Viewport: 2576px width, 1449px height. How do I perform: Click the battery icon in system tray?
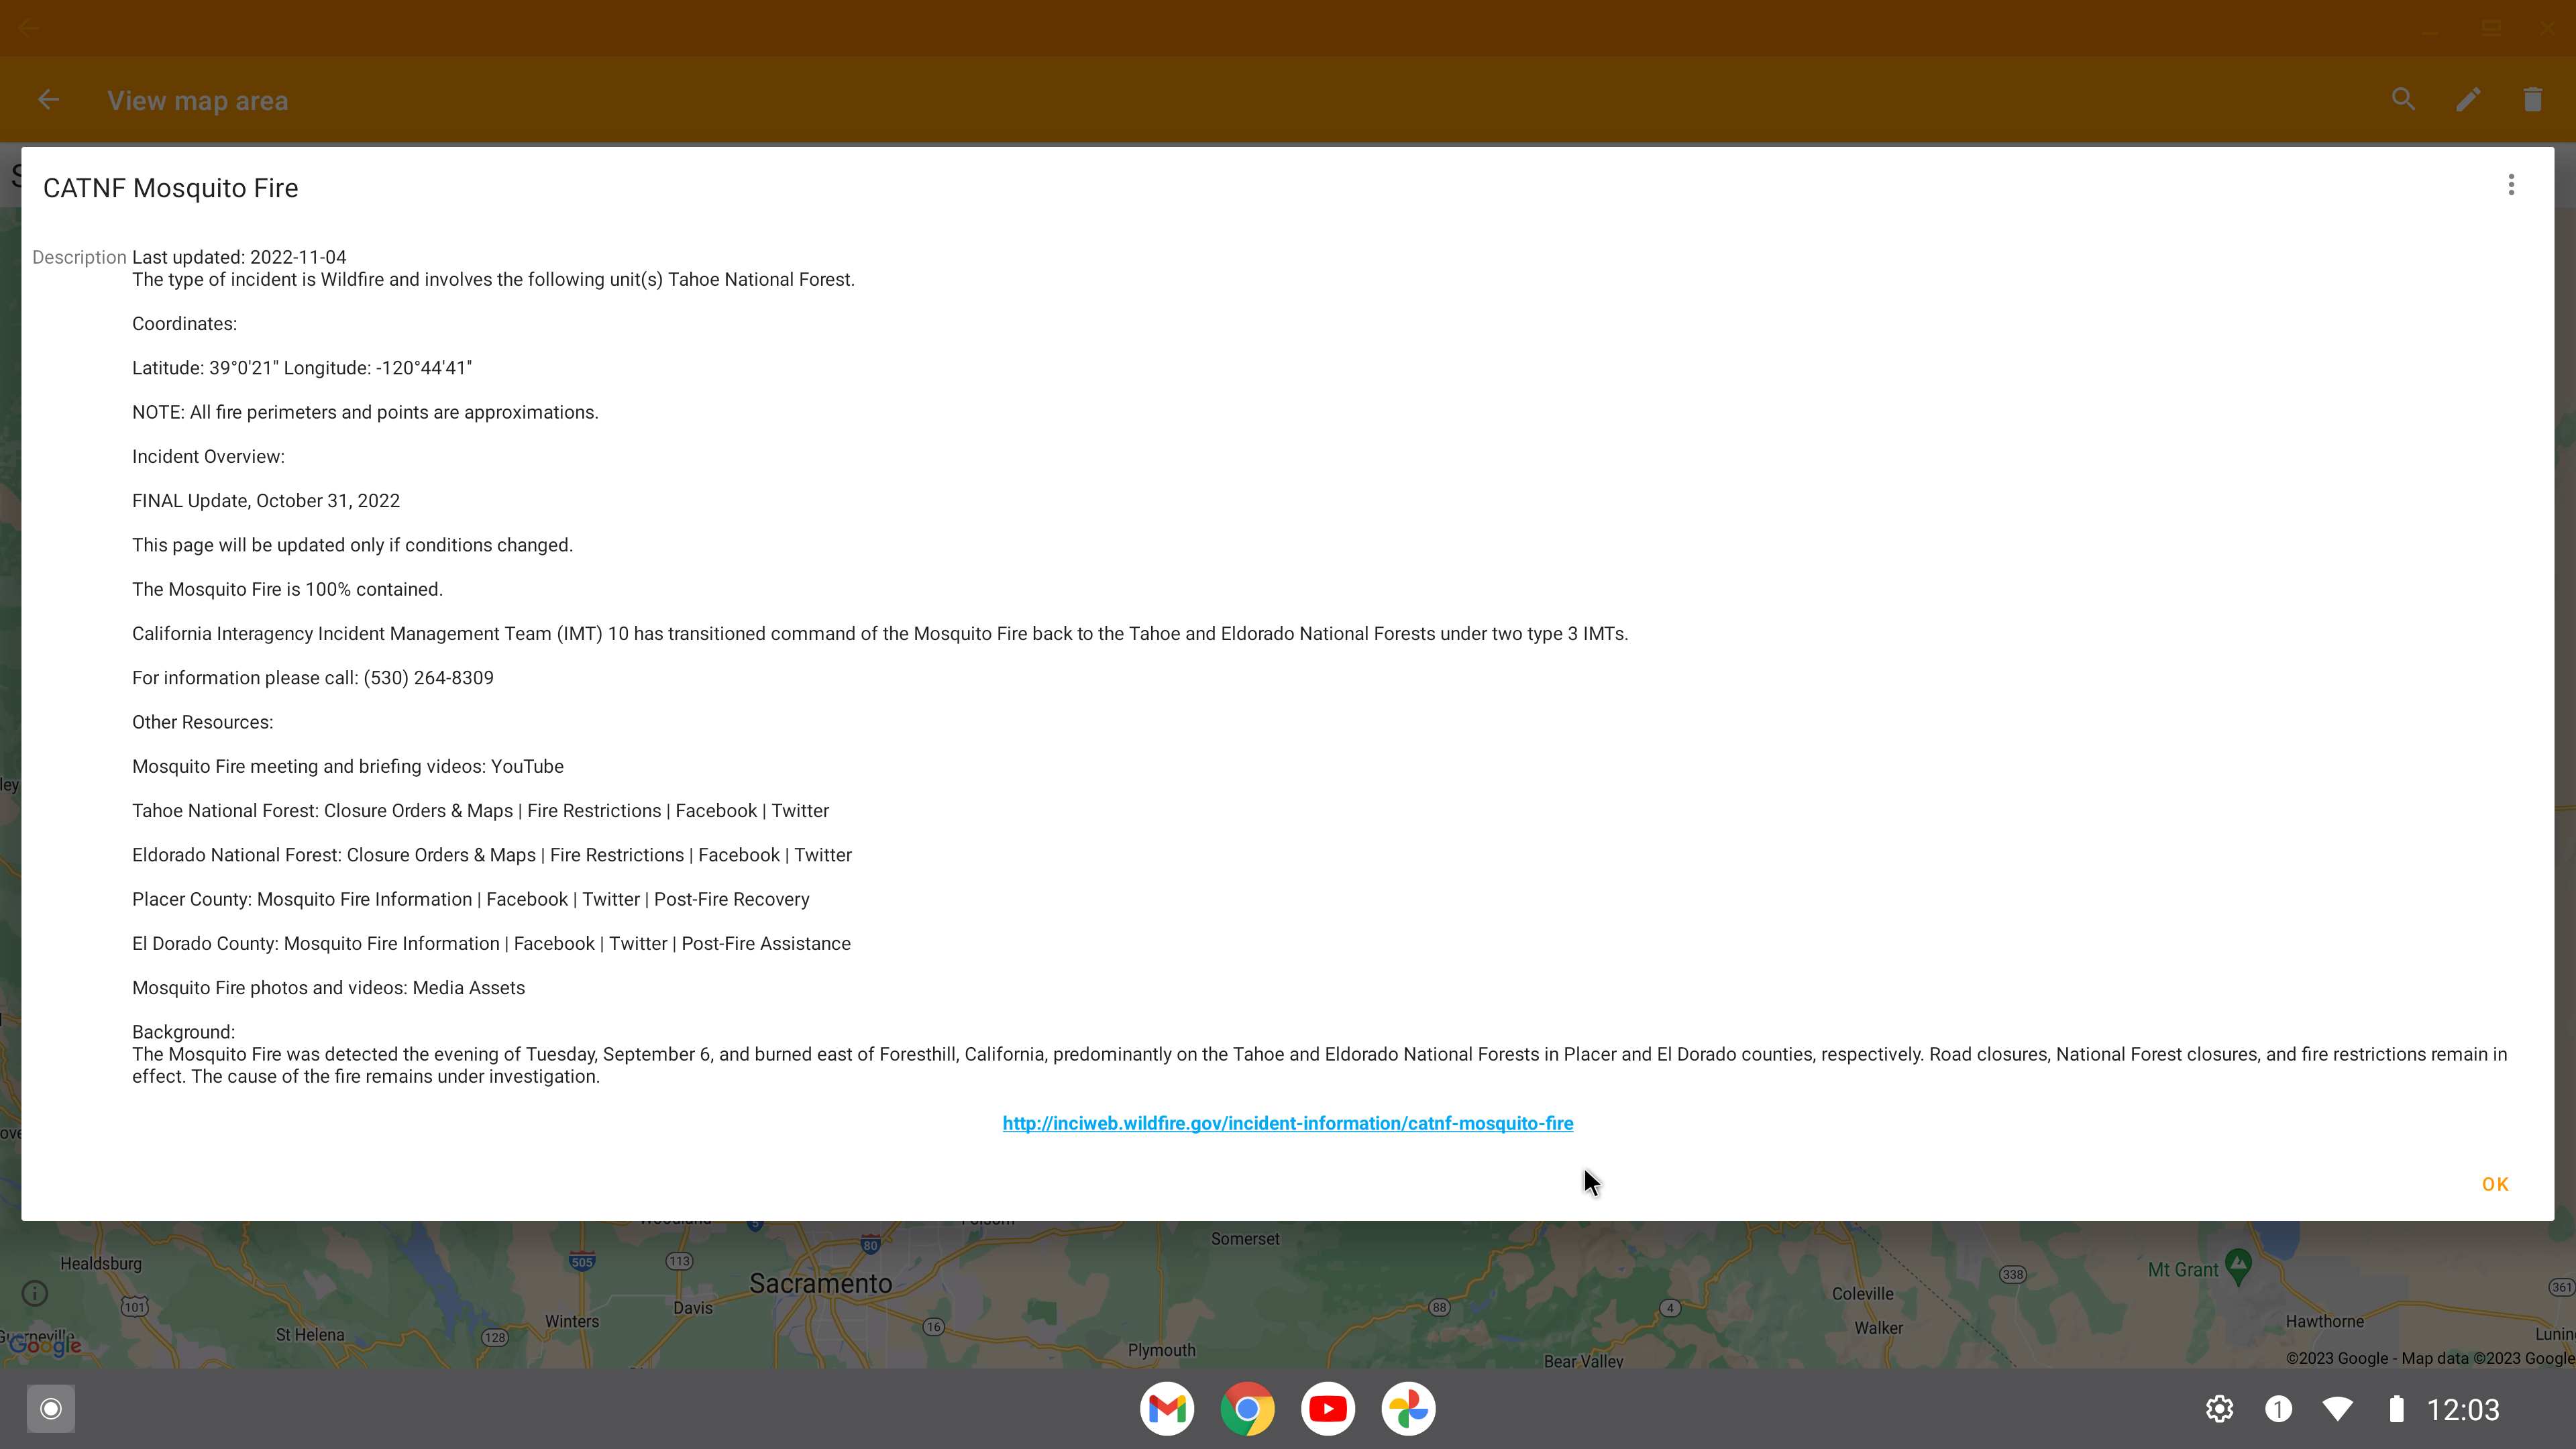pos(2396,1409)
